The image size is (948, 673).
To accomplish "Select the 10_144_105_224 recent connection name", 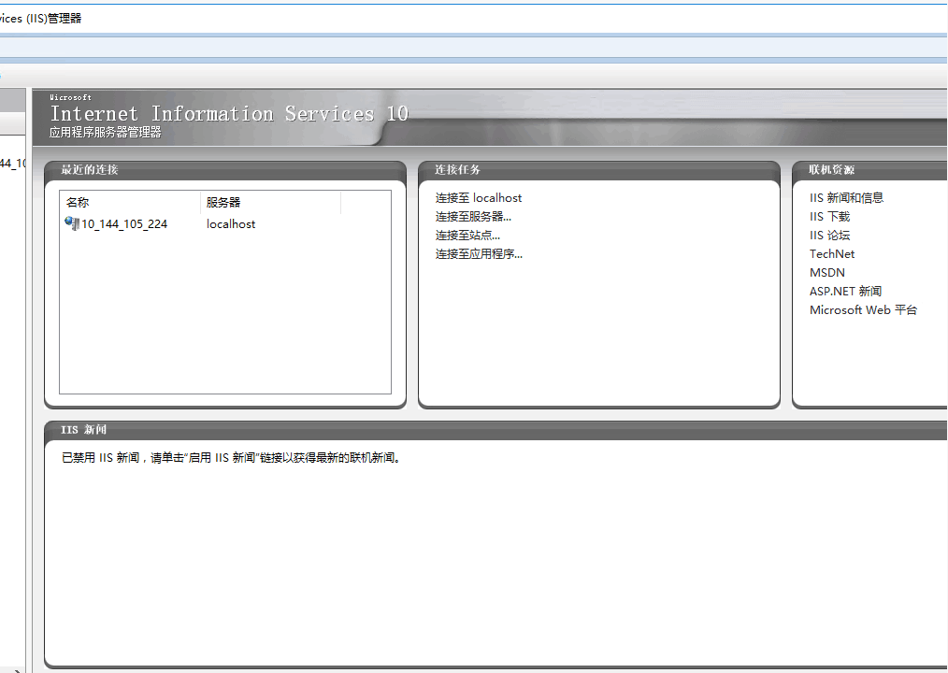I will point(124,224).
